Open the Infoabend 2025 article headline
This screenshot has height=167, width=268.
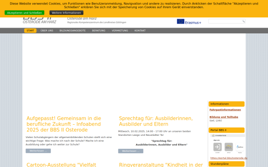(64, 124)
